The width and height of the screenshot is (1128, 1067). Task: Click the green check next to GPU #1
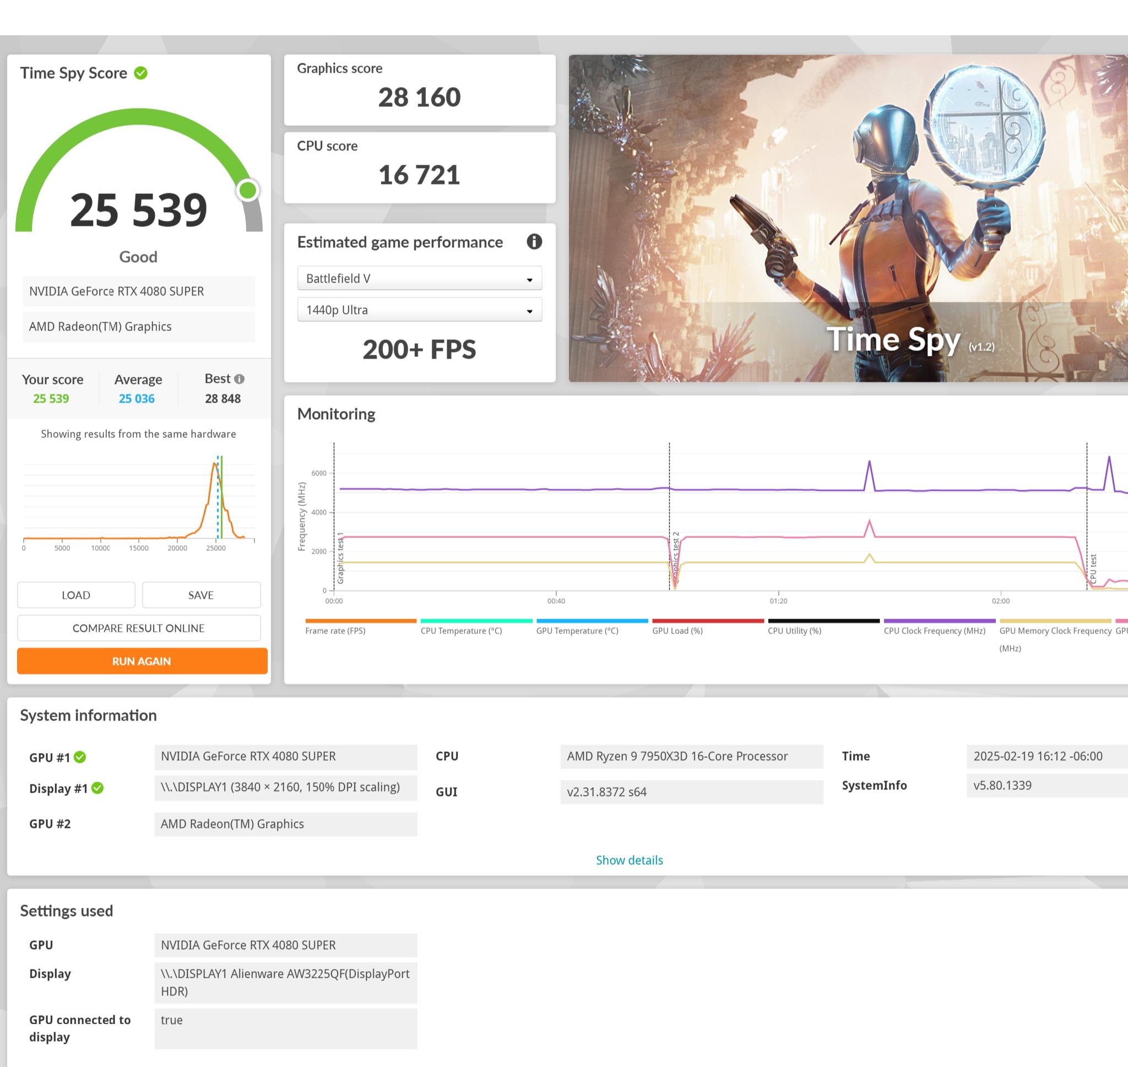pyautogui.click(x=80, y=757)
